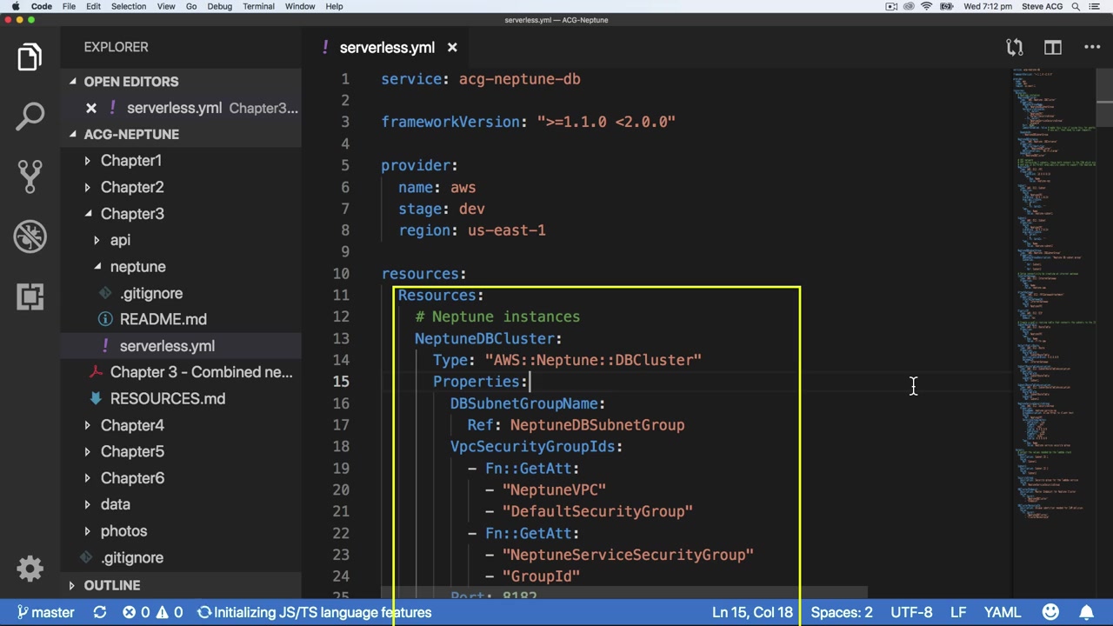Expand the Chapter1 folder
Screen dimensions: 1113x626
tap(130, 161)
